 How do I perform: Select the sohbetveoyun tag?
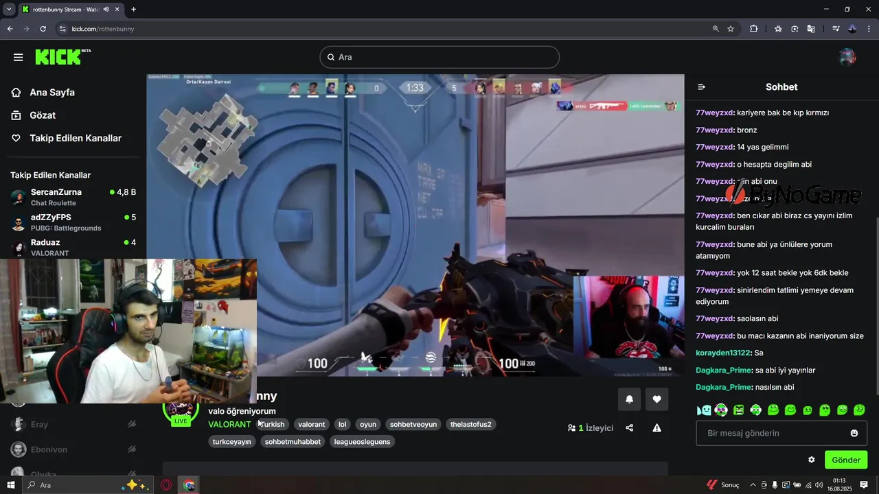[413, 425]
